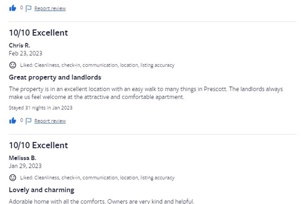
Task: Click the flag icon above Chris R.'s review
Action: pos(29,9)
